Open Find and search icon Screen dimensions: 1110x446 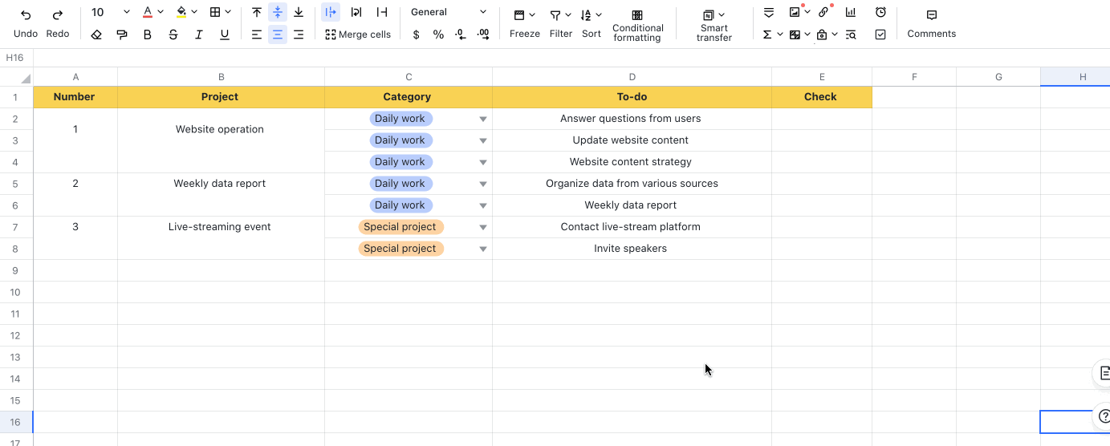851,34
